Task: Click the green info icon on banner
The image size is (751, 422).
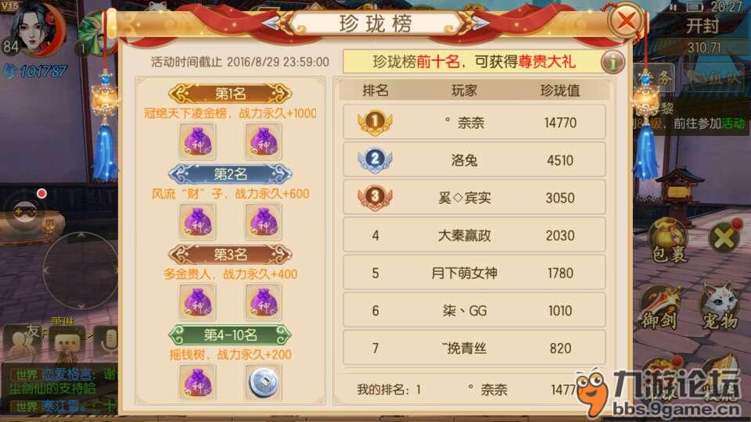Action: pyautogui.click(x=613, y=63)
